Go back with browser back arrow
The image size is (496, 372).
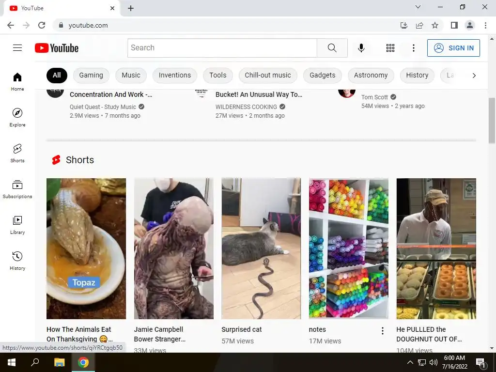pyautogui.click(x=11, y=25)
